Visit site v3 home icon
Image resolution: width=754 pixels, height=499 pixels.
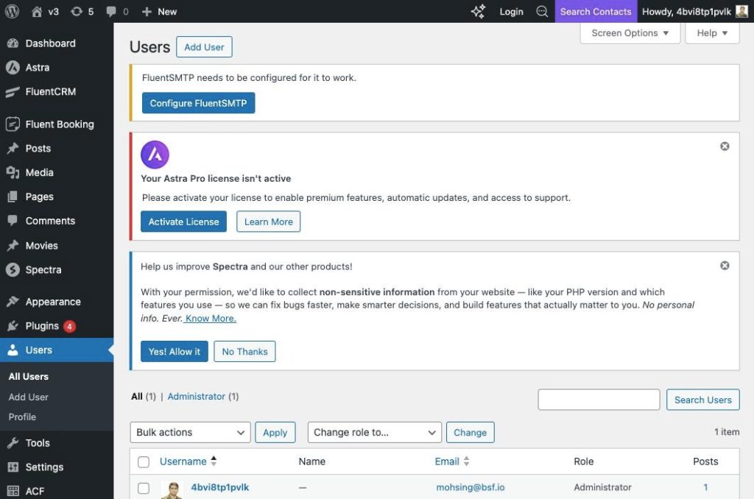pos(45,11)
